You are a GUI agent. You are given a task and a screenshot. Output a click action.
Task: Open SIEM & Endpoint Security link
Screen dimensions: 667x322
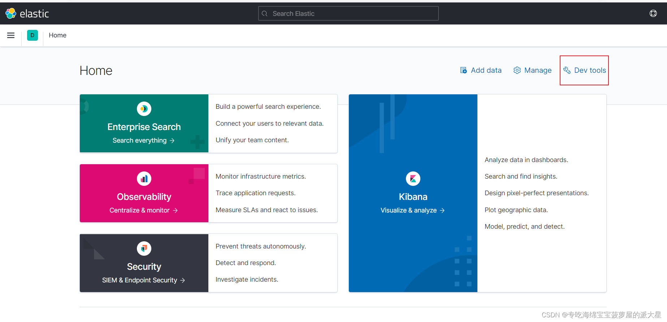tap(143, 280)
